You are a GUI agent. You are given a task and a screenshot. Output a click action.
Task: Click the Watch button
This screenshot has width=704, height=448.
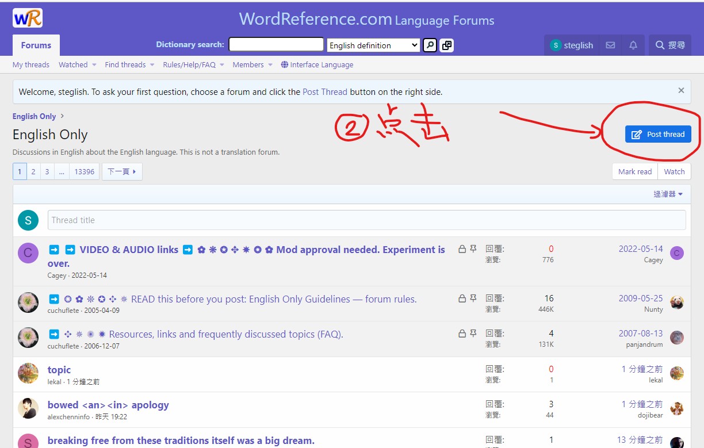tap(675, 171)
